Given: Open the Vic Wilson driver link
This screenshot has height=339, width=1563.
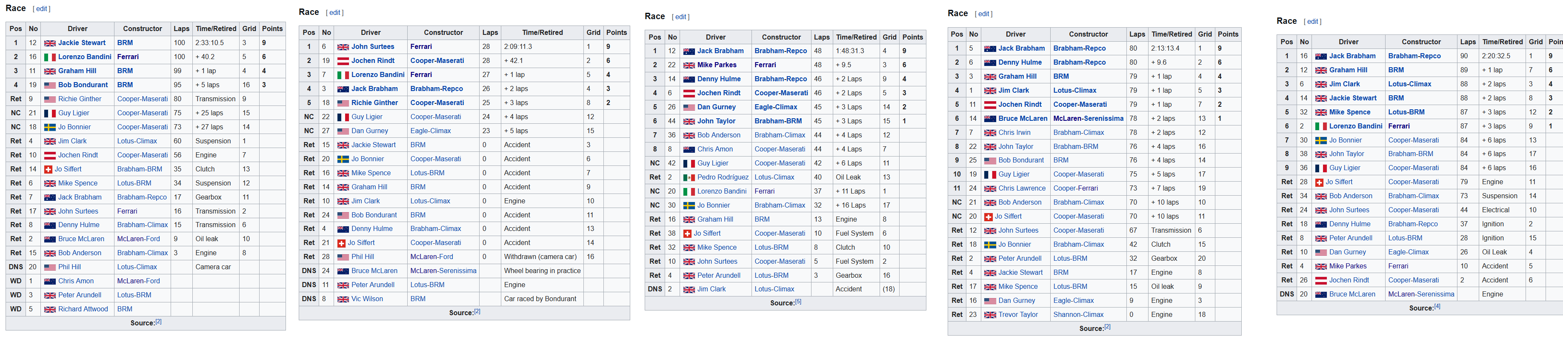Looking at the screenshot, I should (x=367, y=299).
